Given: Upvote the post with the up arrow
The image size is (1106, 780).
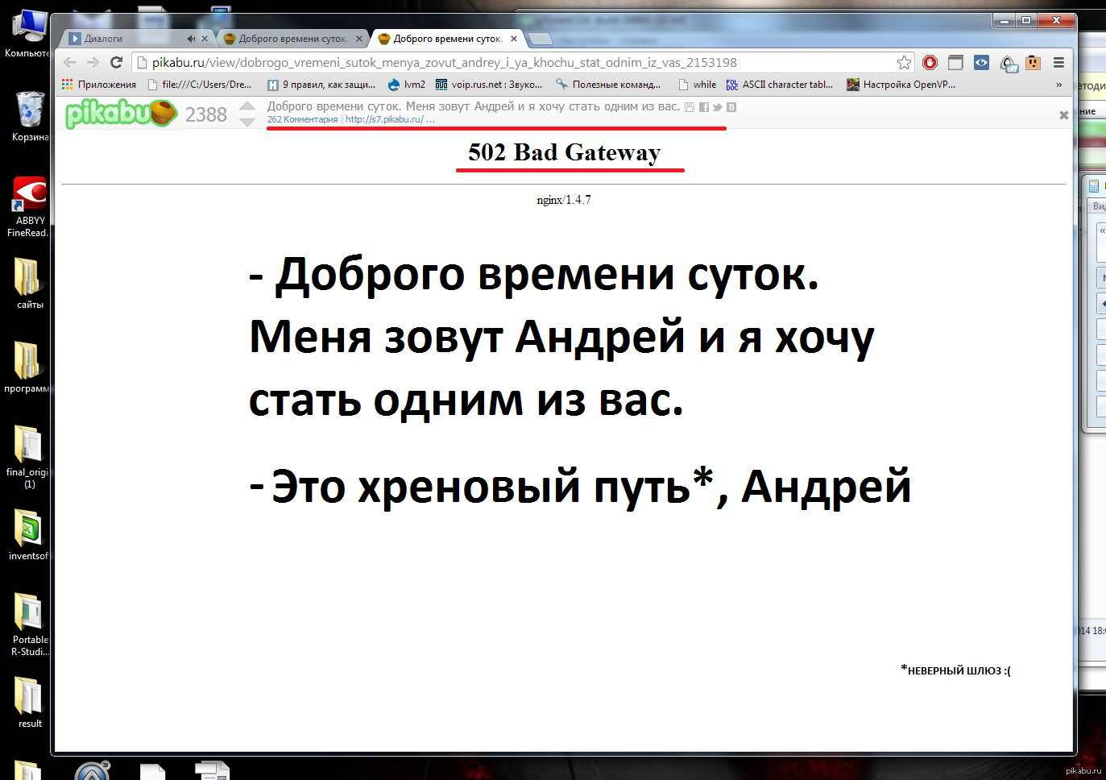Looking at the screenshot, I should [x=247, y=106].
